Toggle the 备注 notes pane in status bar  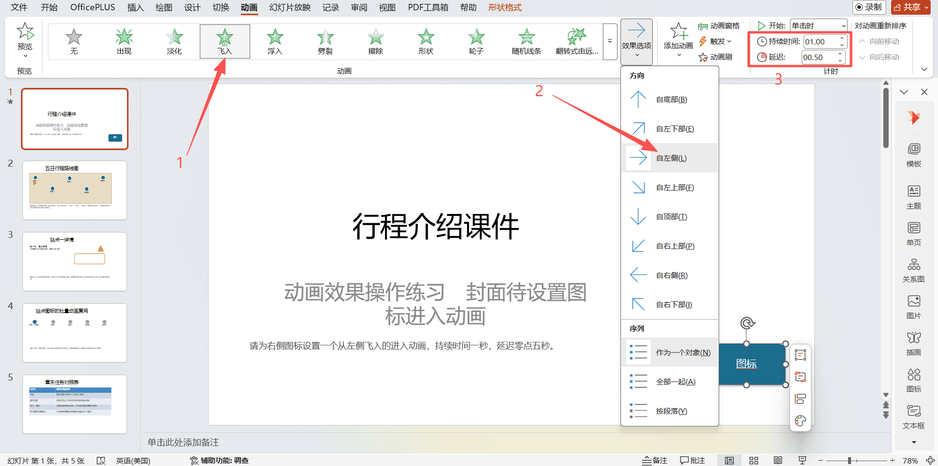coord(655,460)
